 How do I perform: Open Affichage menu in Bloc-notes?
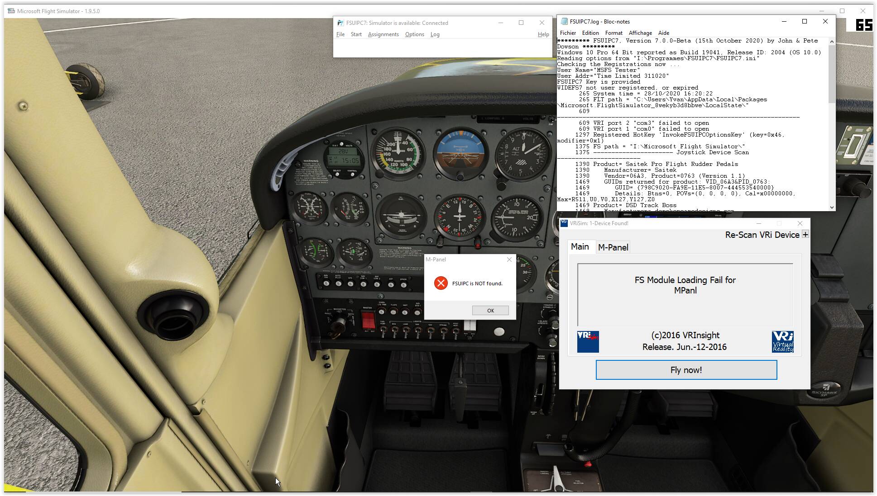click(640, 33)
